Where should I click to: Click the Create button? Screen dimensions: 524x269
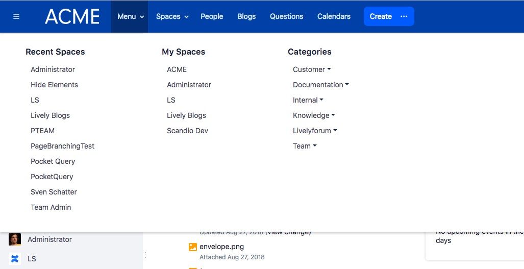pos(380,16)
